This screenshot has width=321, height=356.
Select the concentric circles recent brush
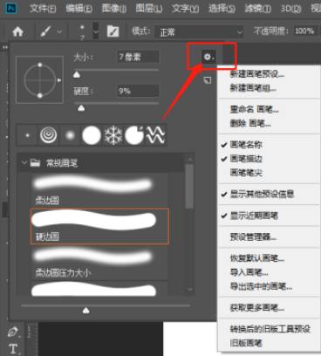tap(48, 135)
